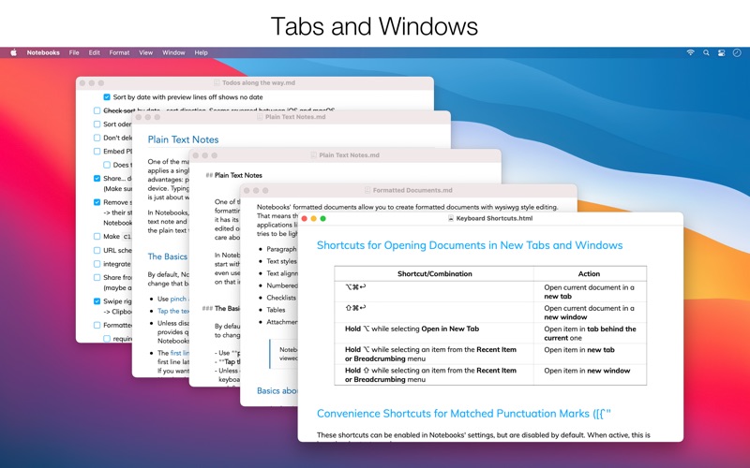
Task: Click the 'Shortcut/Combination' table header
Action: coord(434,273)
